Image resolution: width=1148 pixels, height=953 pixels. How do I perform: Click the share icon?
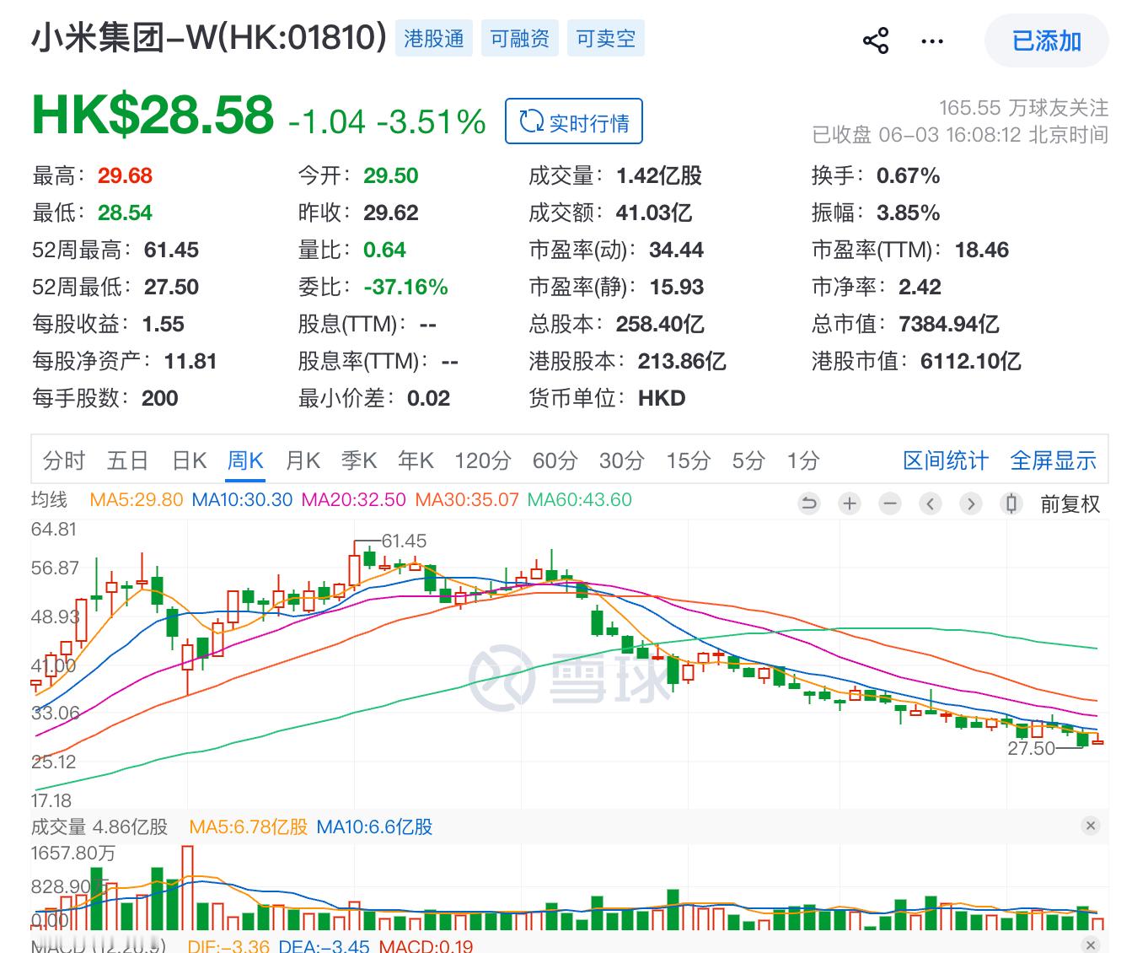876,40
